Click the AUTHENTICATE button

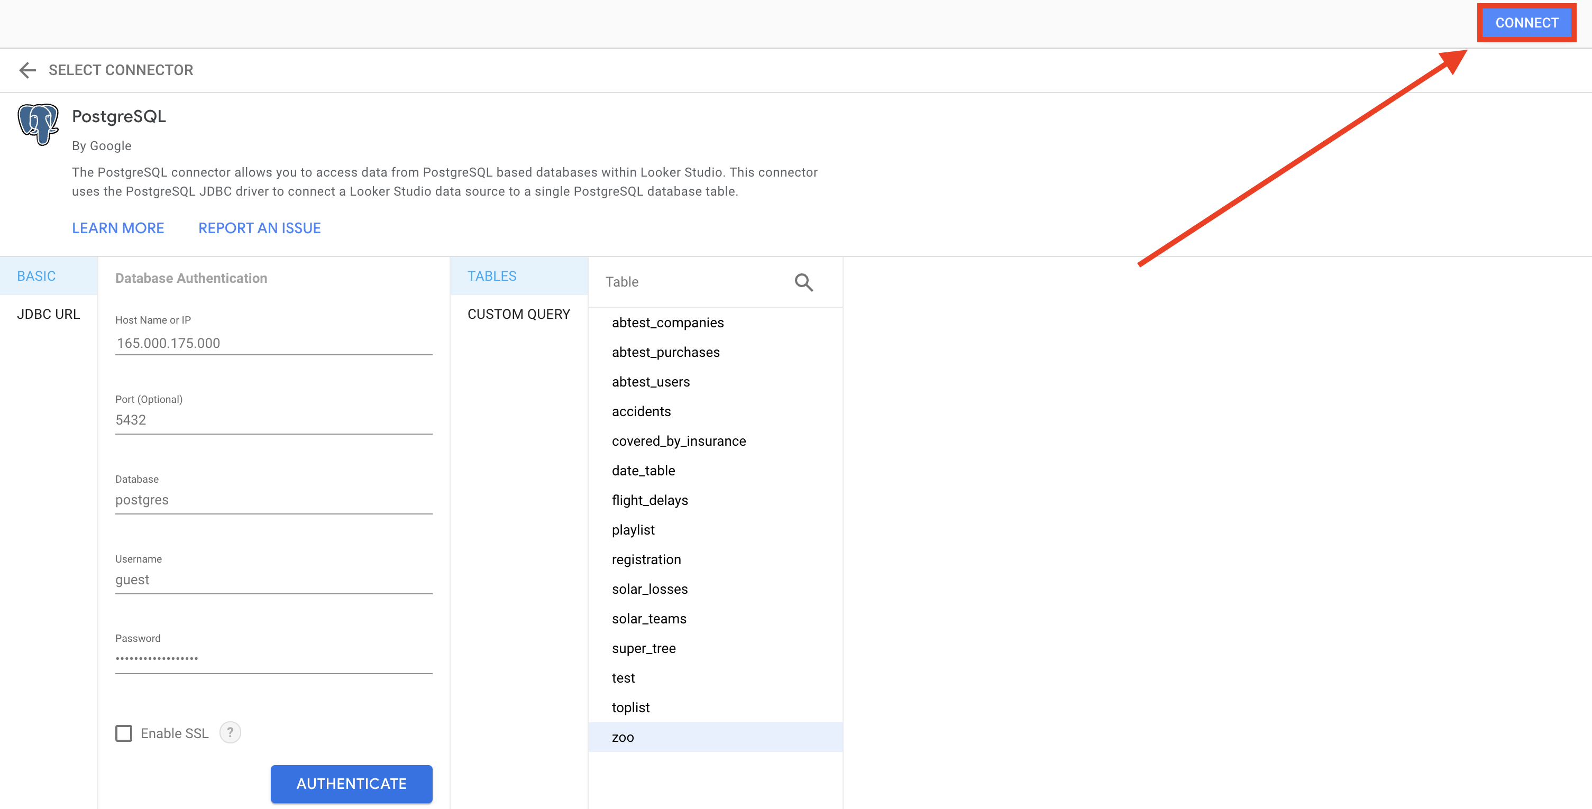point(351,784)
